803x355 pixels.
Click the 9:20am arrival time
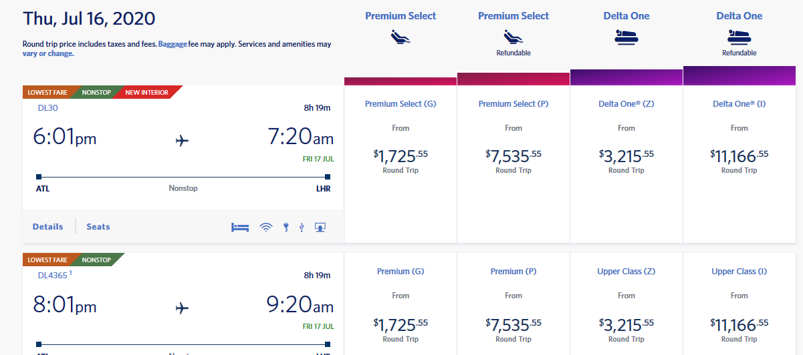pos(300,305)
